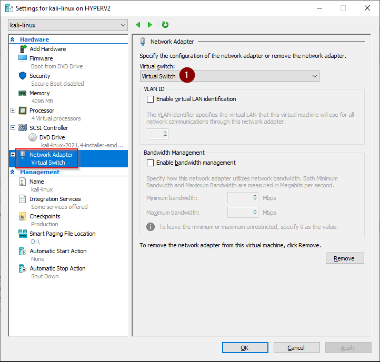Image resolution: width=380 pixels, height=362 pixels.
Task: Click the Automatic Start Action icon
Action: [23, 251]
